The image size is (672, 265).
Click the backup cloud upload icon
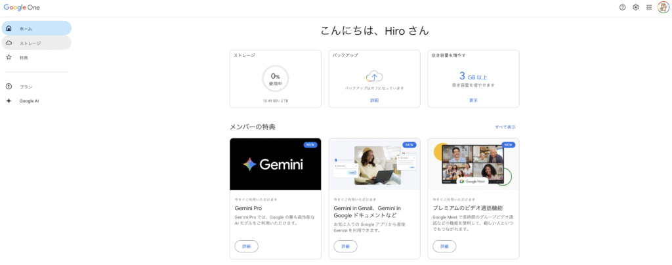tap(374, 77)
